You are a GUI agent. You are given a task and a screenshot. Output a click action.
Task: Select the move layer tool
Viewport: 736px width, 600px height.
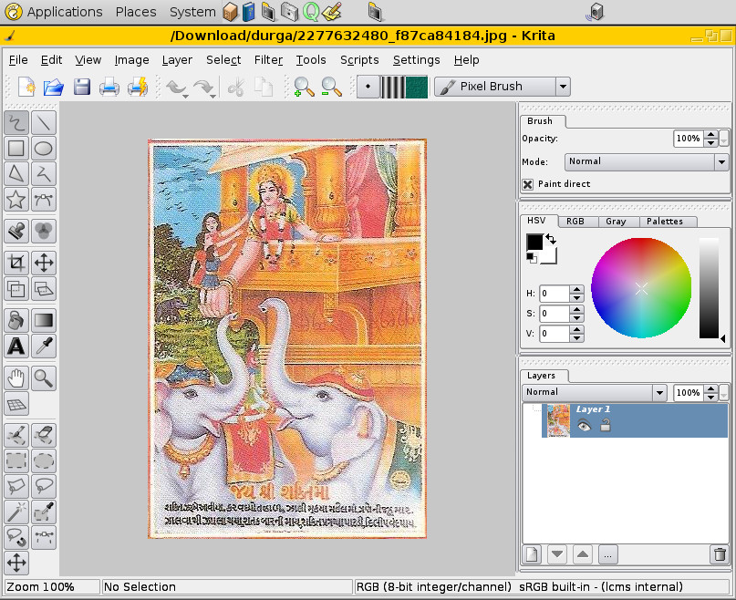tap(44, 263)
